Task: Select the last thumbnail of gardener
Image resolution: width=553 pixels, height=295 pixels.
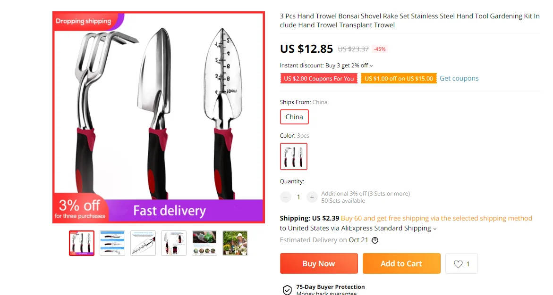Action: (235, 243)
